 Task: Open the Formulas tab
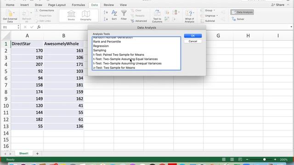(79, 5)
